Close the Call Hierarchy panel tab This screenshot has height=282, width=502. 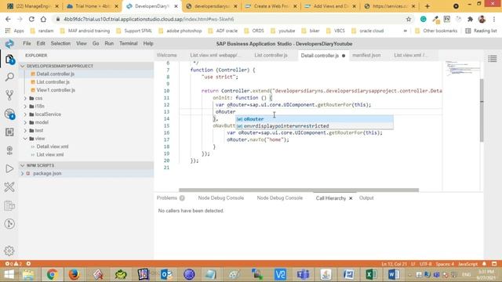point(351,198)
